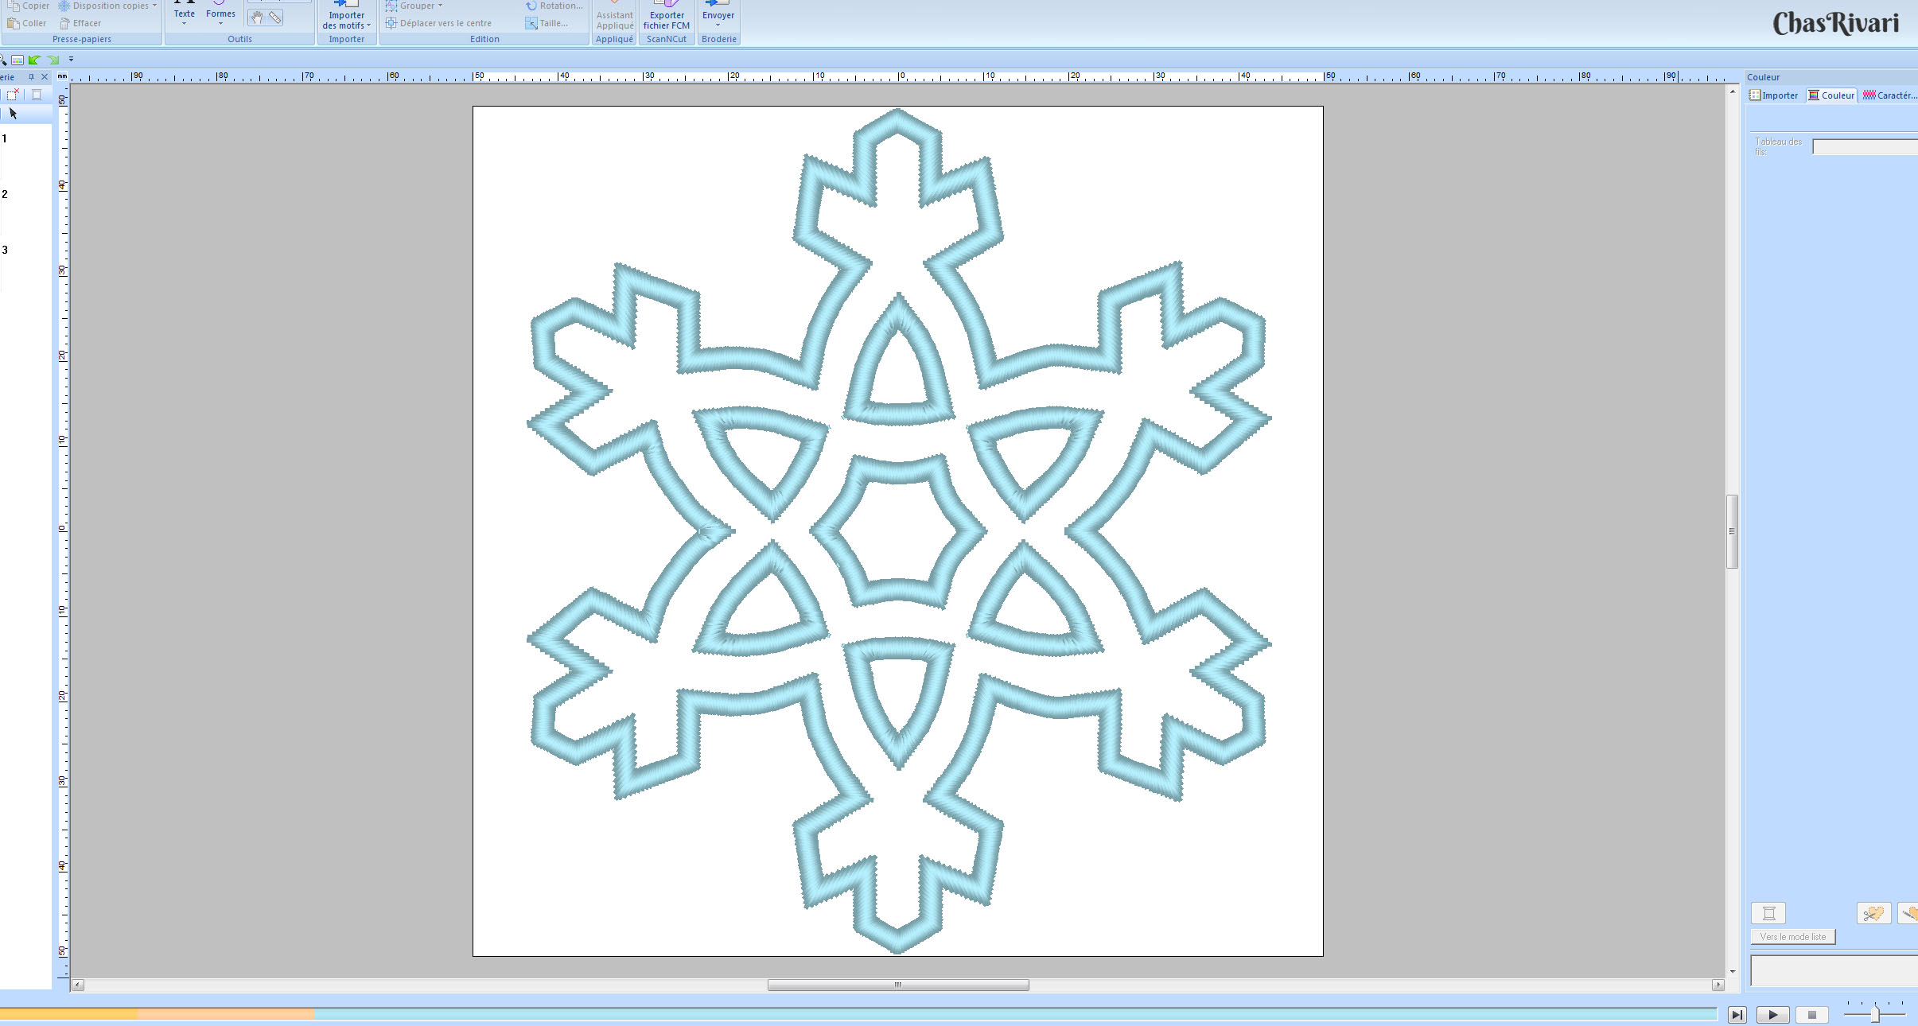Launch the Assistant Appliqué wizard
1918x1026 pixels.
(615, 16)
